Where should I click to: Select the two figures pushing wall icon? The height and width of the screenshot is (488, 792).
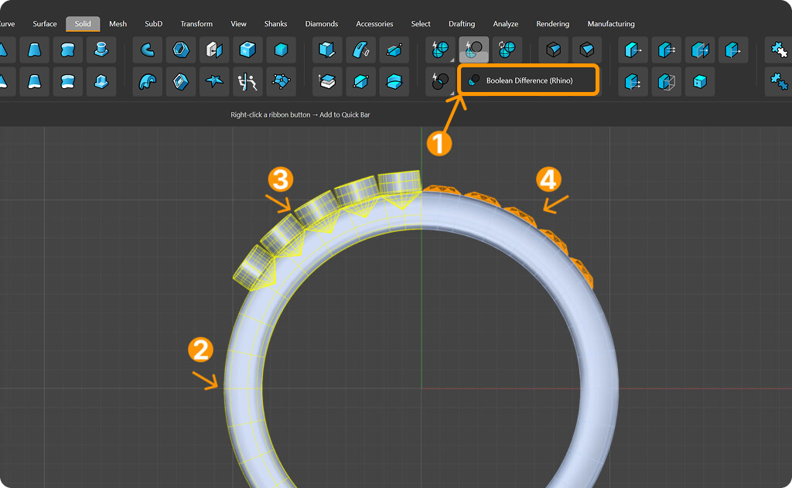[x=247, y=81]
